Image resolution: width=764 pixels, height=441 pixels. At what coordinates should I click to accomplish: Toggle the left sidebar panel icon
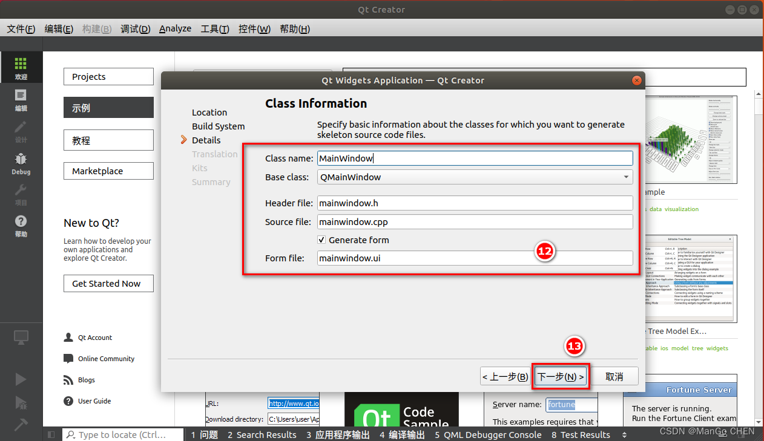[x=51, y=434]
